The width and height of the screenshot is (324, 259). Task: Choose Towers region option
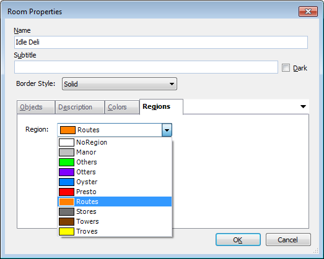[x=115, y=221]
